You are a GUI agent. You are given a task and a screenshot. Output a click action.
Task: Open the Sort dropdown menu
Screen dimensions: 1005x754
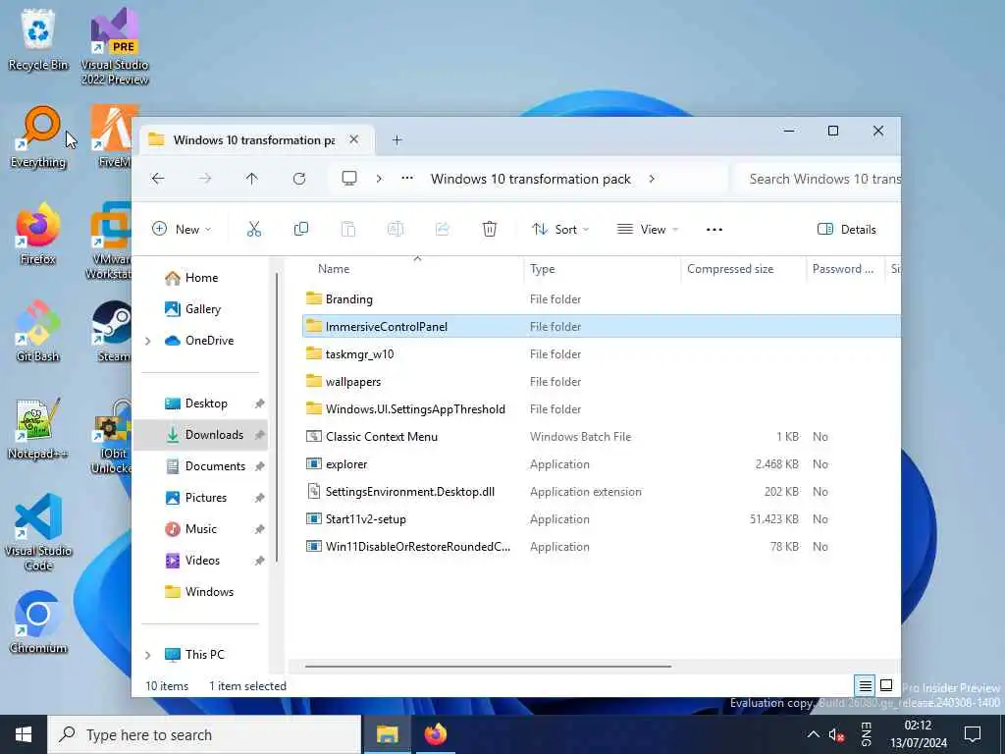(x=560, y=229)
